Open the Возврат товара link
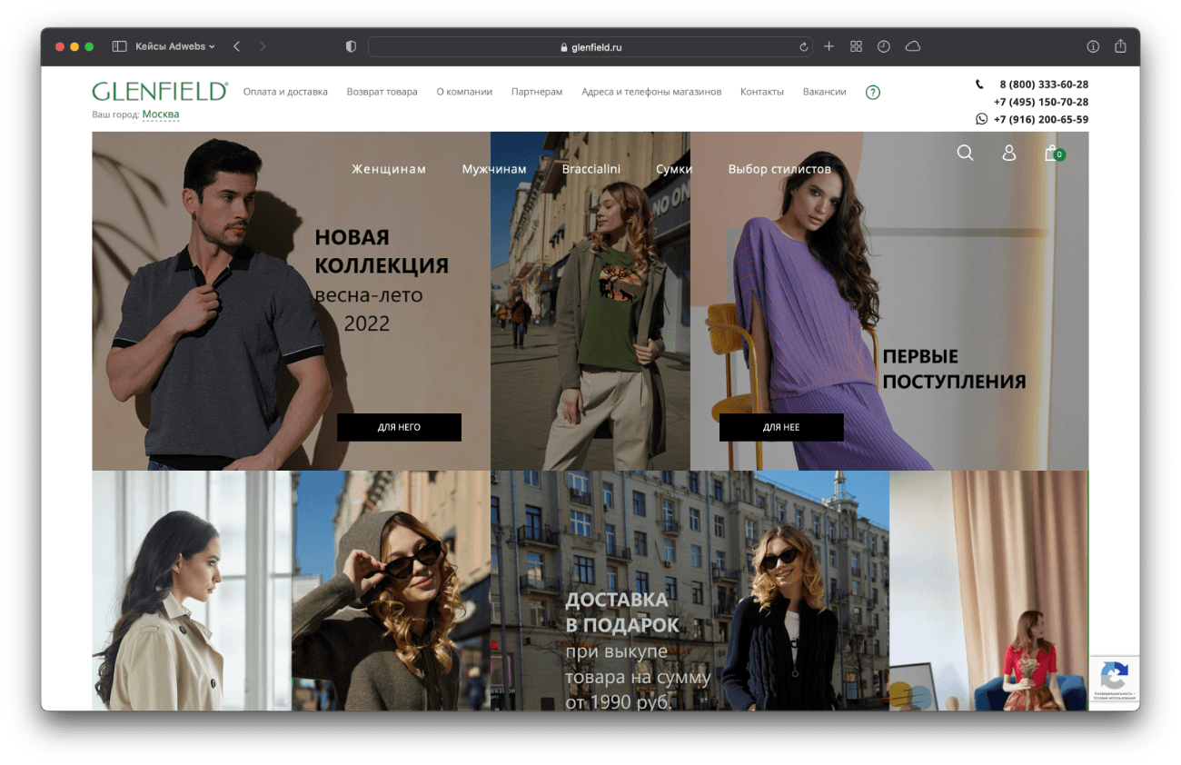The image size is (1181, 765). (382, 92)
